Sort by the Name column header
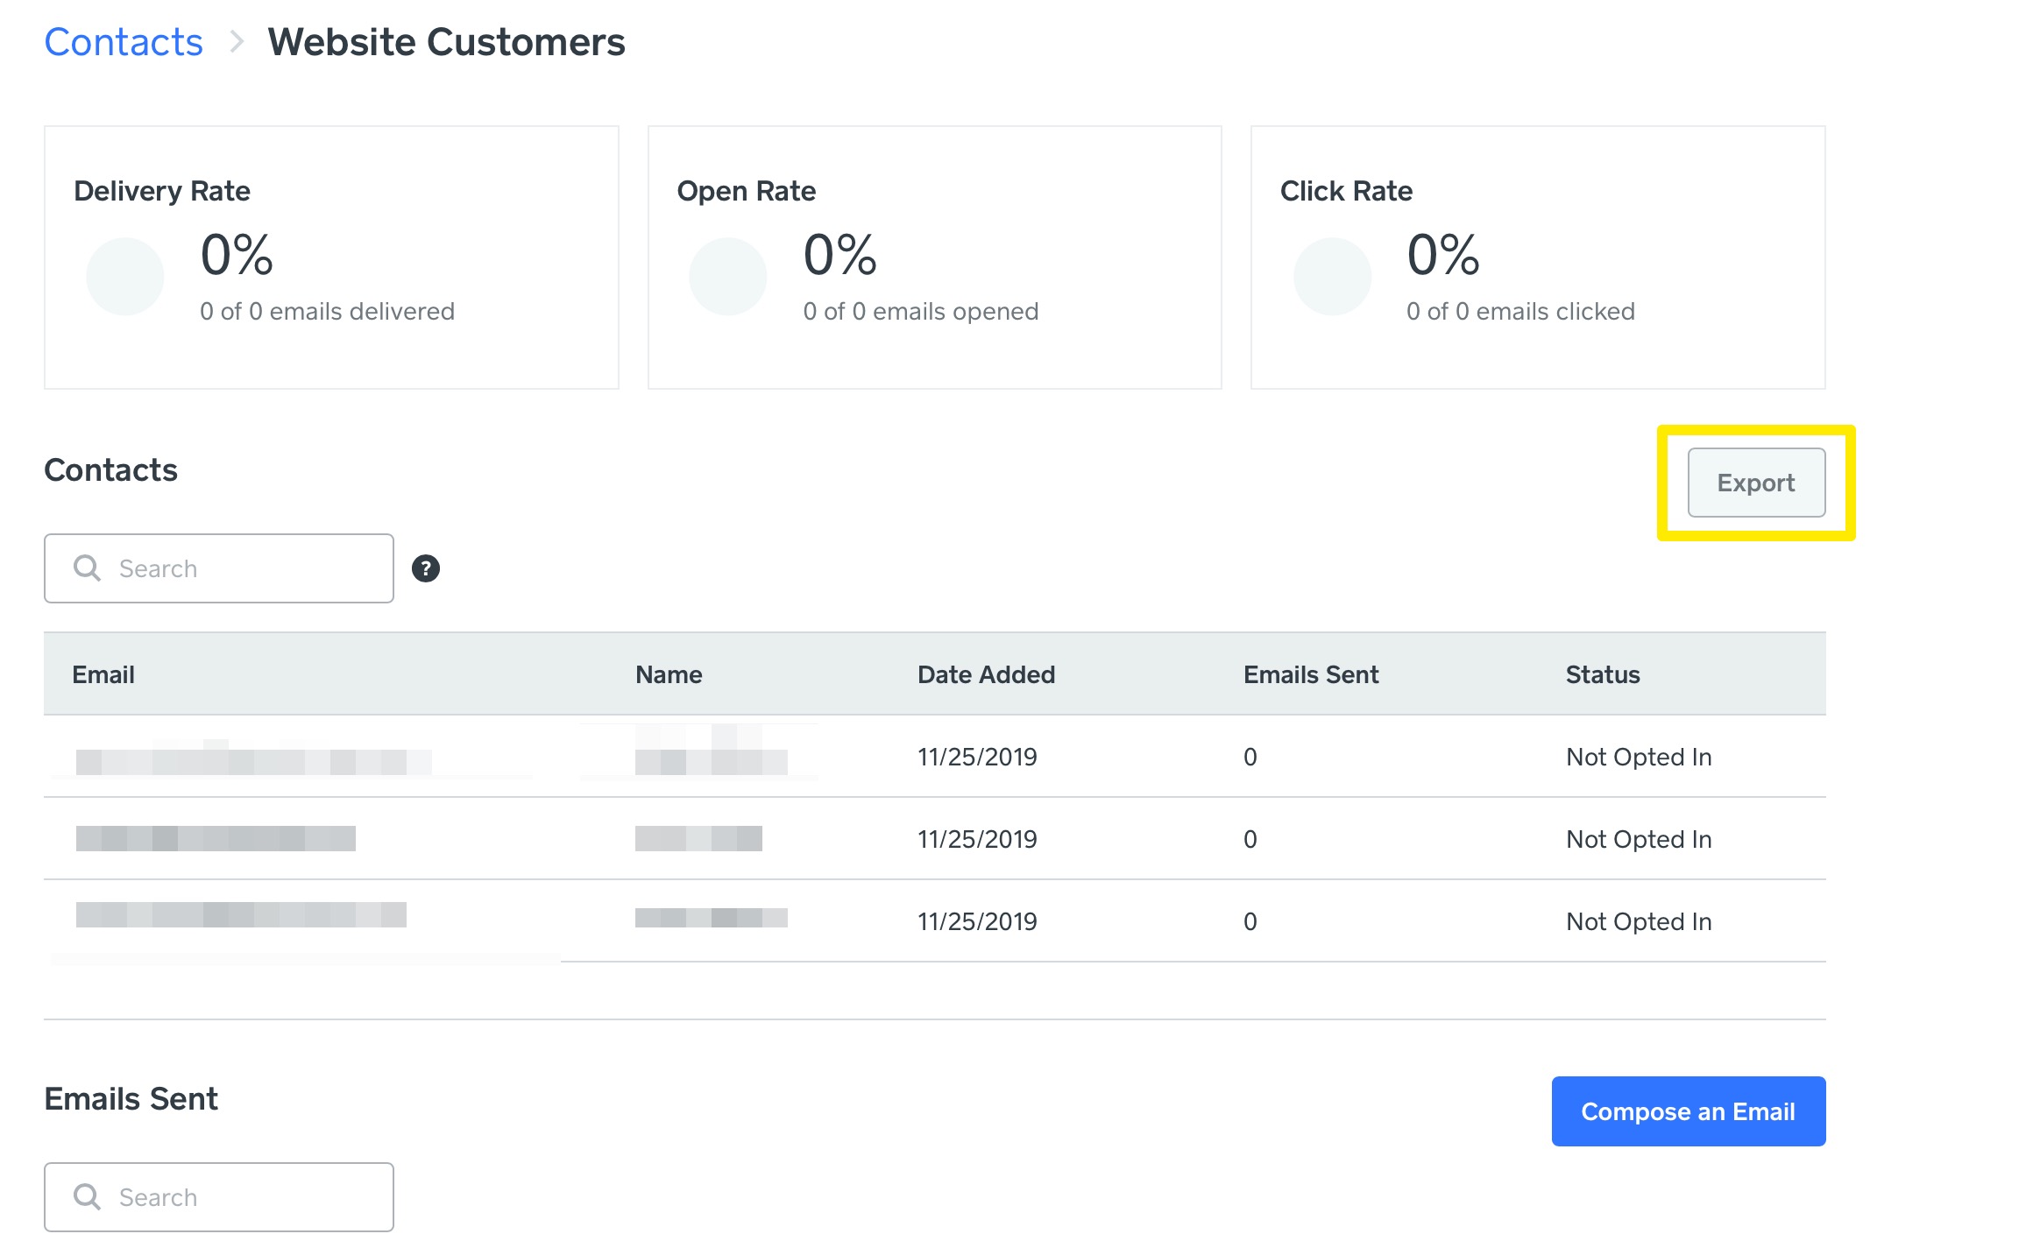Image resolution: width=2033 pixels, height=1248 pixels. [x=669, y=674]
